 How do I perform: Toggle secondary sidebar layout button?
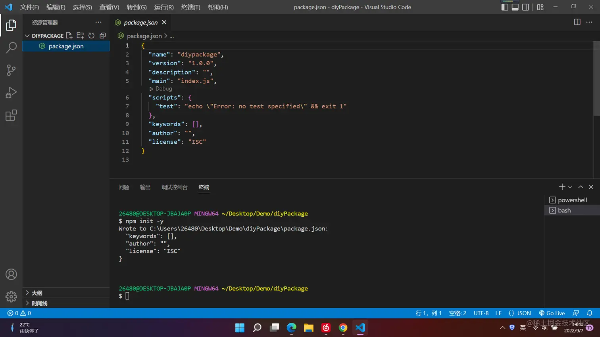click(525, 7)
